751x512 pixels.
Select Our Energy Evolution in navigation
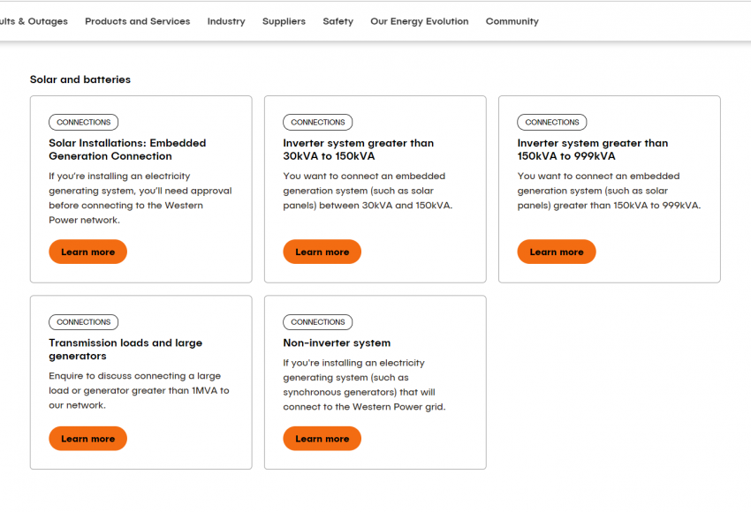(419, 21)
